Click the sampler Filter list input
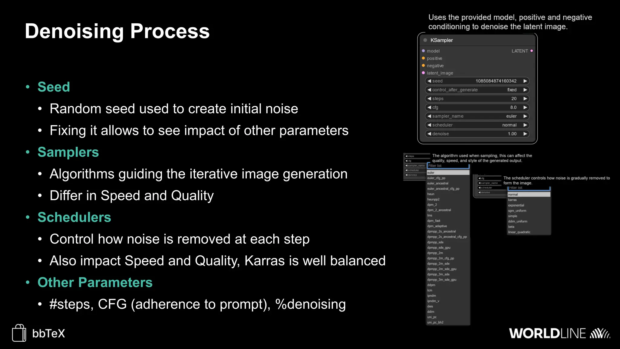The width and height of the screenshot is (620, 349). [448, 166]
